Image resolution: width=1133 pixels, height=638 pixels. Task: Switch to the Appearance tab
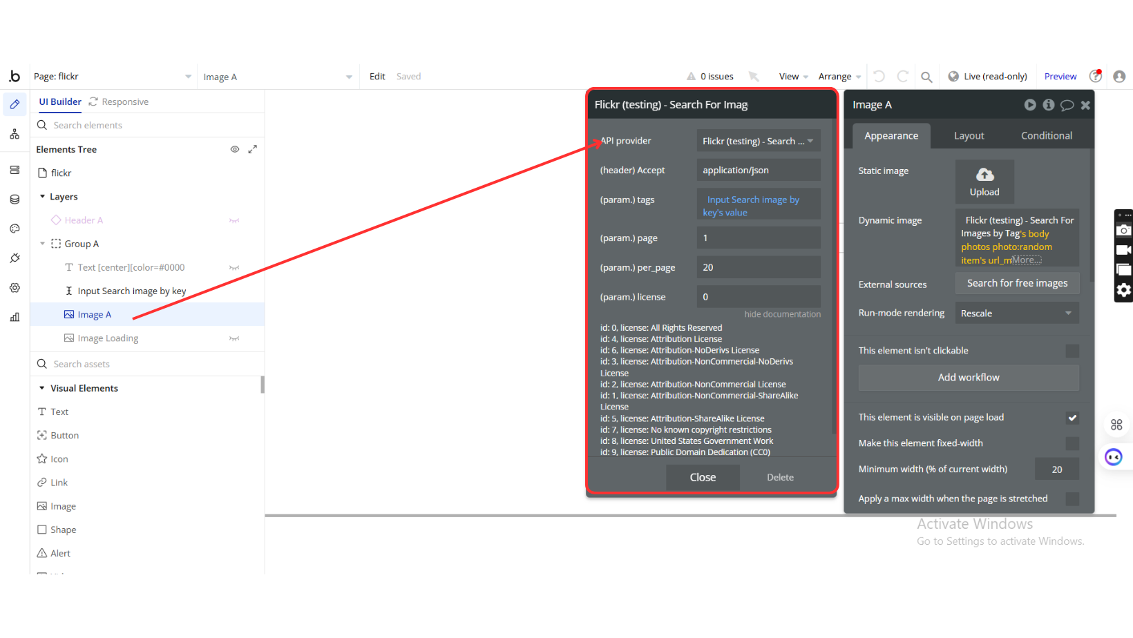tap(891, 136)
